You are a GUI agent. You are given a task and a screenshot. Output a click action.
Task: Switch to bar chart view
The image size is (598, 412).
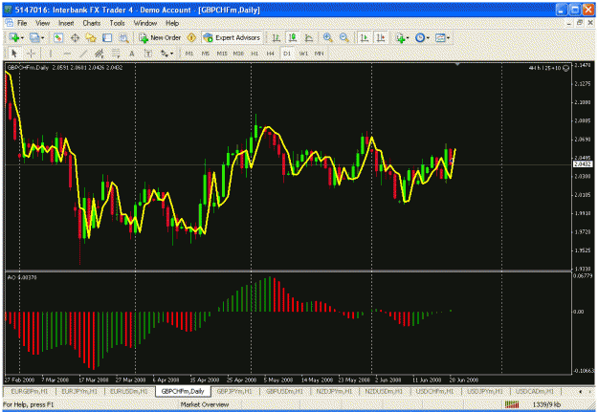277,37
